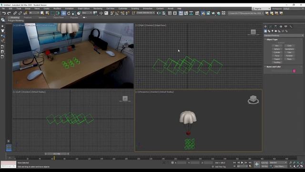
Task: Open the Layer Explorer toggle icon
Action: [x=175, y=13]
